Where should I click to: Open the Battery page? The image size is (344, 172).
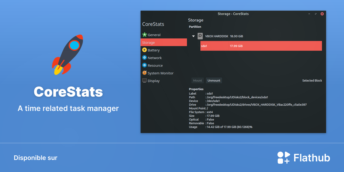(164, 50)
